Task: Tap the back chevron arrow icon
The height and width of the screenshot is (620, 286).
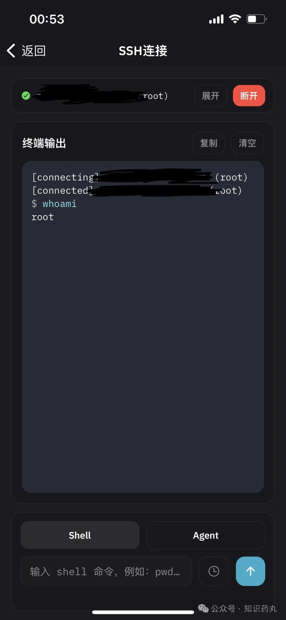Action: (11, 51)
